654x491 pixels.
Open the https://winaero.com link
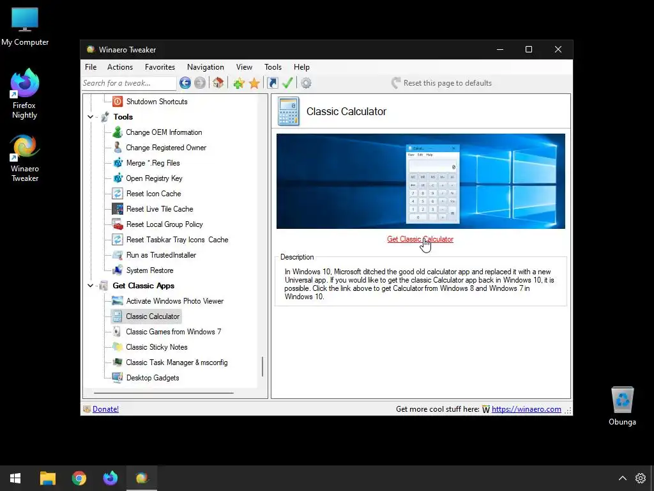point(526,409)
